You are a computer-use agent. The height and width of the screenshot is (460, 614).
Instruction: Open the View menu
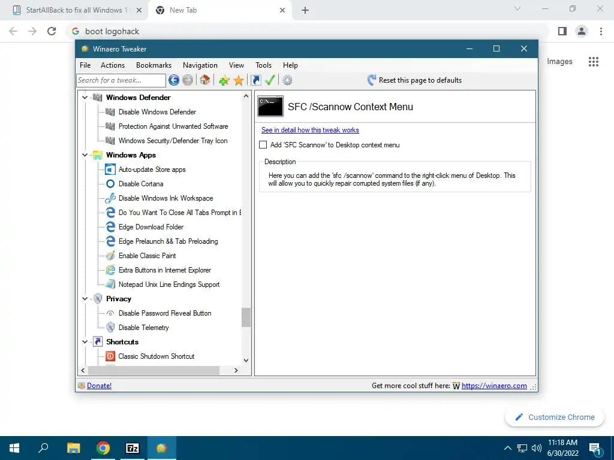(x=236, y=65)
